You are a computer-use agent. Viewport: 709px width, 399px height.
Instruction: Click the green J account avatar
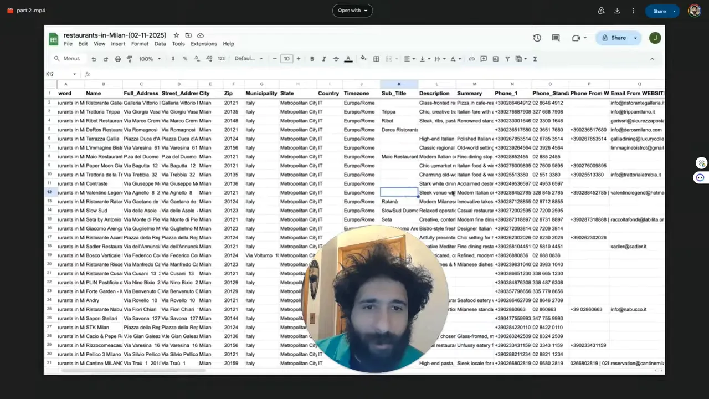[655, 38]
